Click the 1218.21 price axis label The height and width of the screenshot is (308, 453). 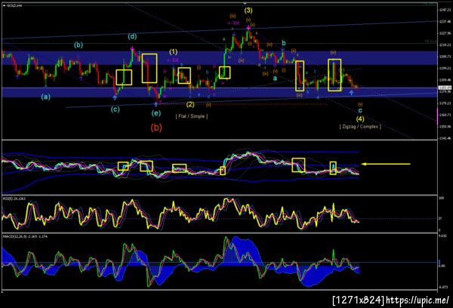pyautogui.click(x=445, y=45)
